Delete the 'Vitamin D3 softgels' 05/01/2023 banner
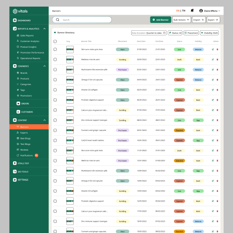This screenshot has width=233, height=233. click(x=217, y=90)
